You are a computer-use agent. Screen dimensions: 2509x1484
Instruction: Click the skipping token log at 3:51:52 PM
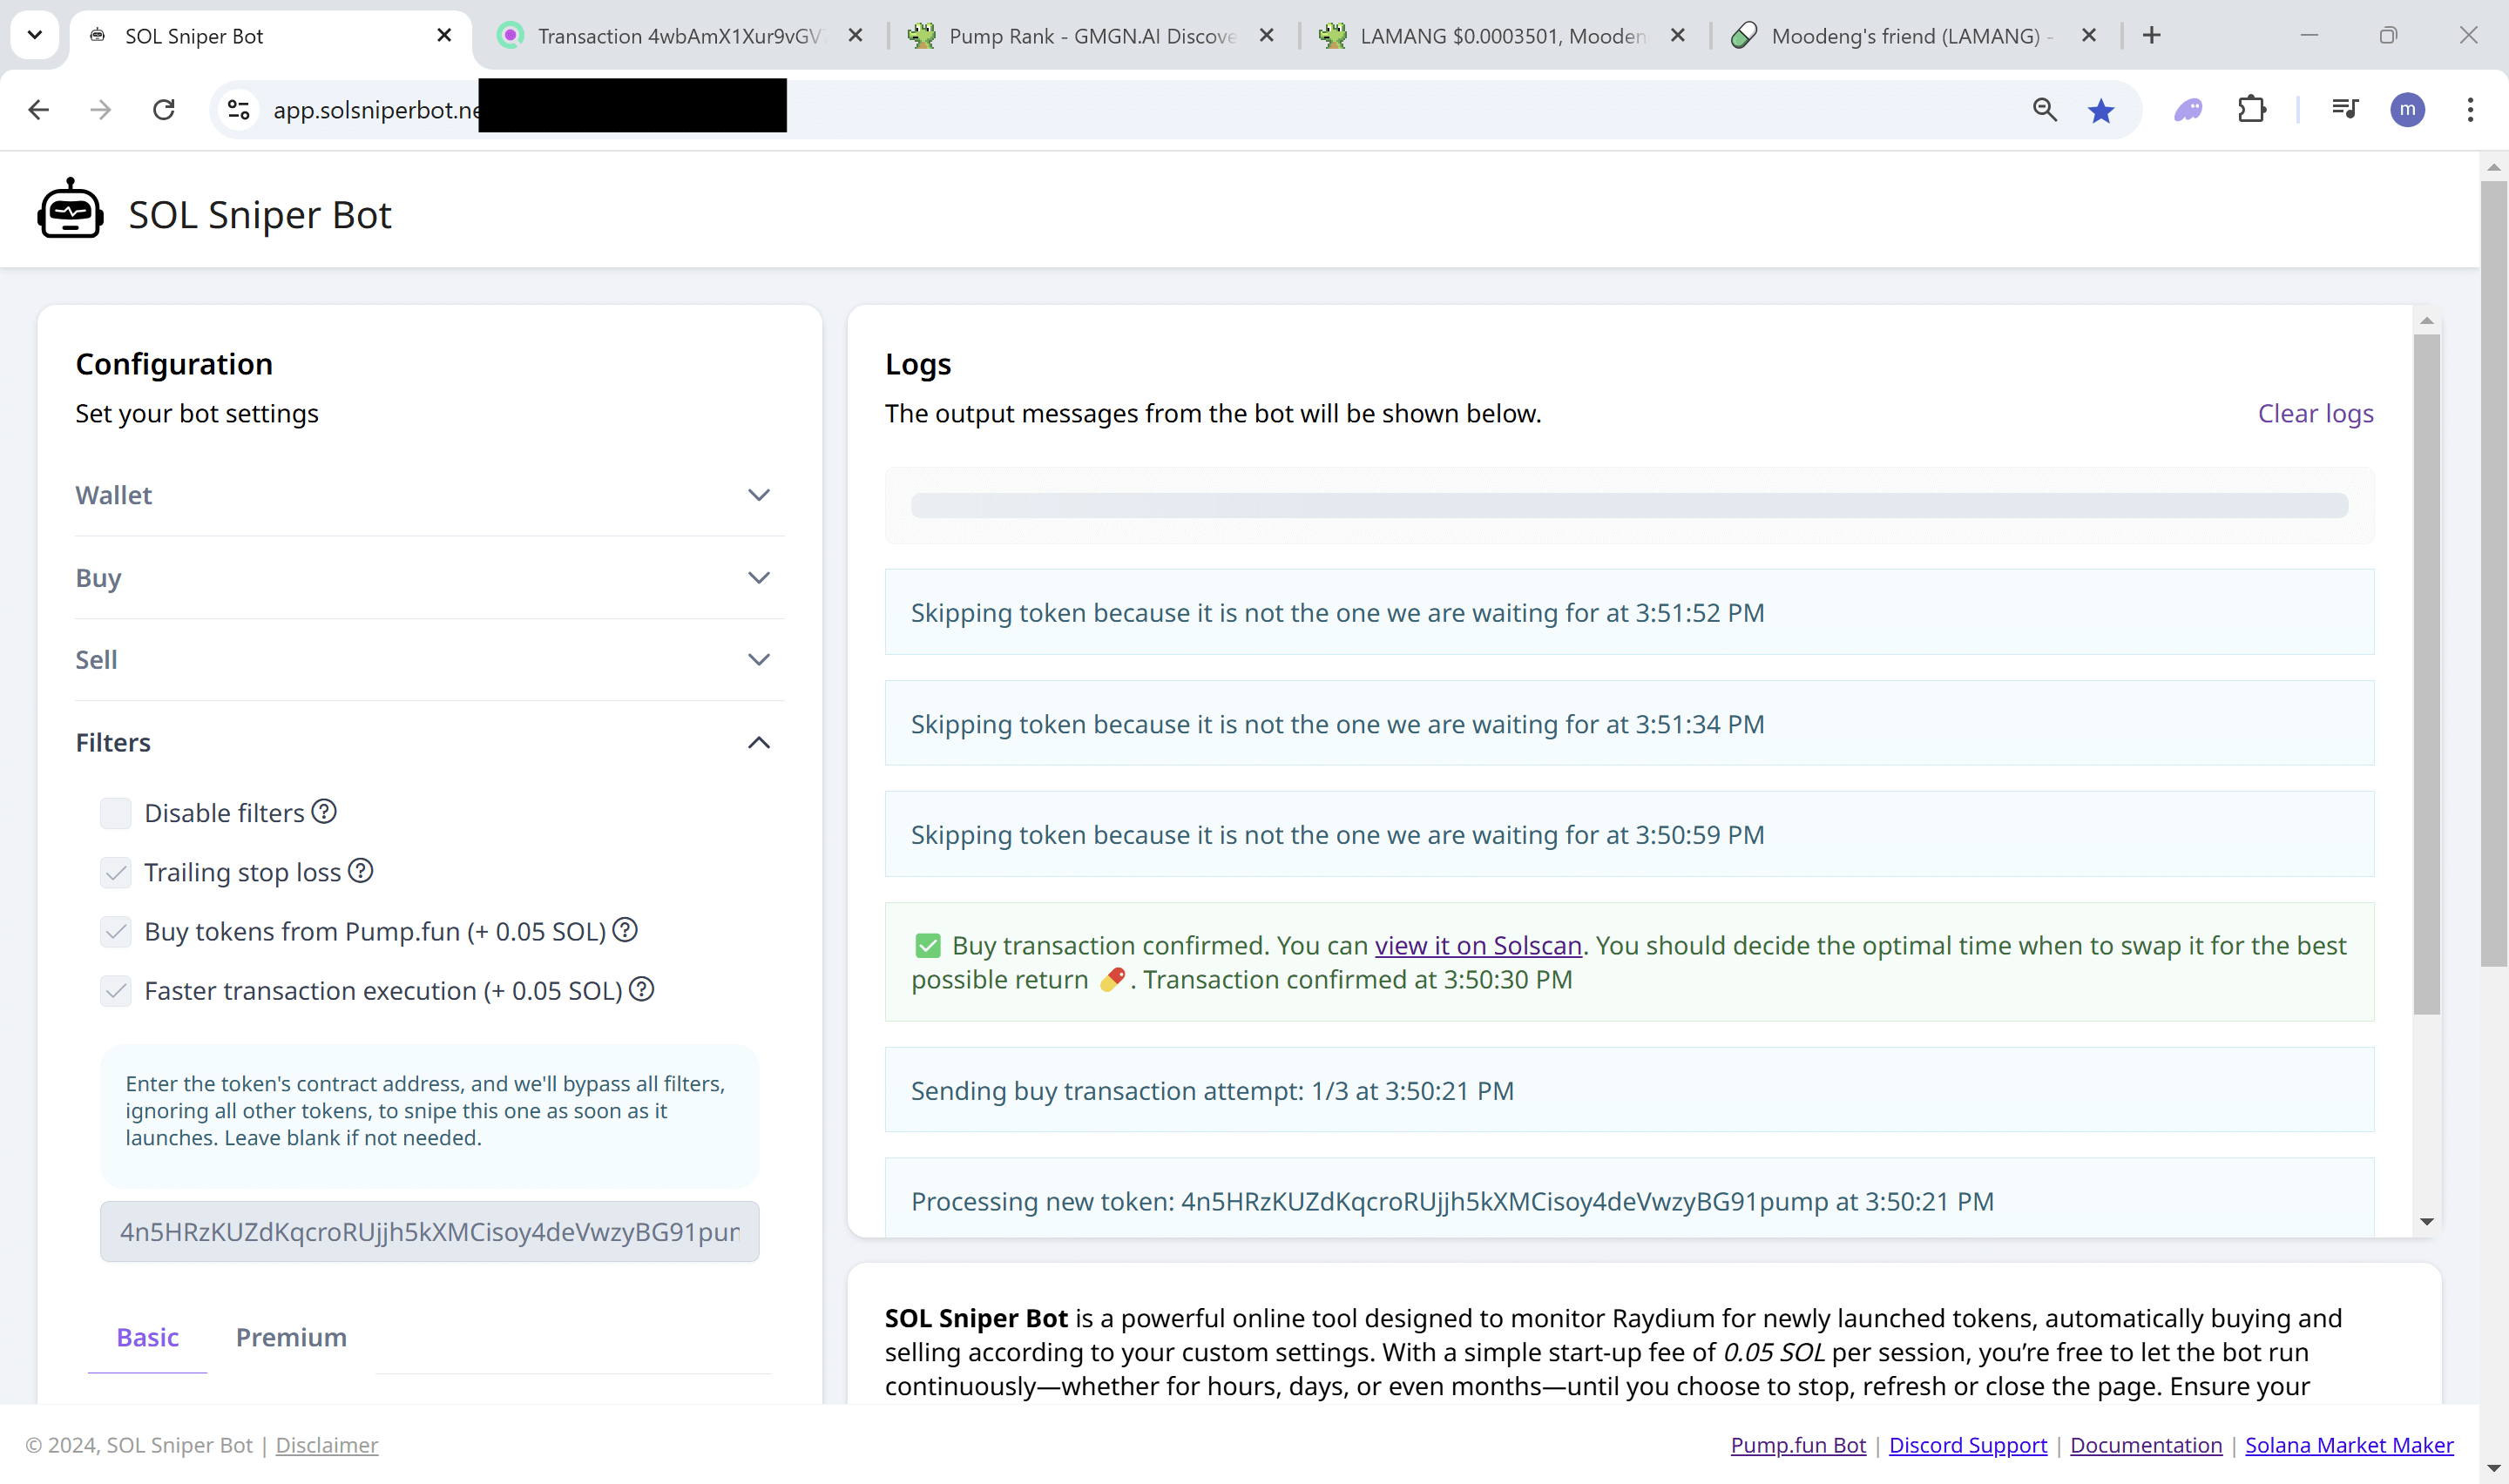point(1629,612)
